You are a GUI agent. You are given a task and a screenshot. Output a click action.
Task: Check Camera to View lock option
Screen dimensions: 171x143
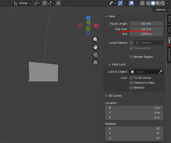pos(131,83)
